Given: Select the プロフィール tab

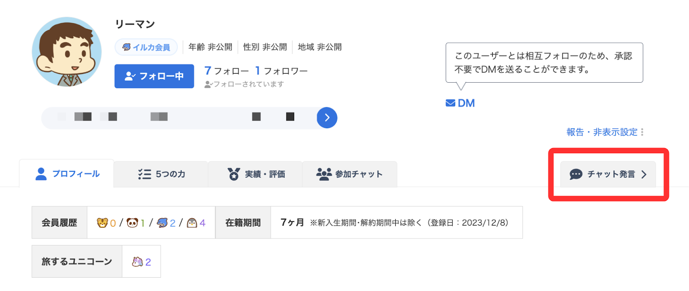Looking at the screenshot, I should pos(67,174).
